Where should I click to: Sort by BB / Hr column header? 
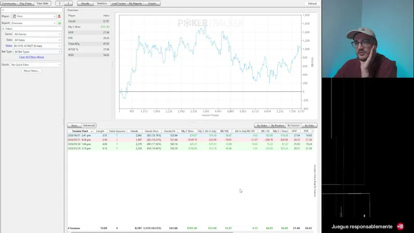point(265,131)
